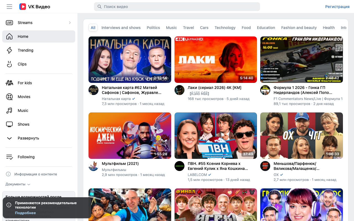Play the Натальная карта thumbnail

click(x=130, y=60)
